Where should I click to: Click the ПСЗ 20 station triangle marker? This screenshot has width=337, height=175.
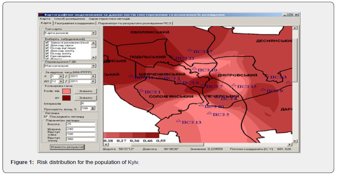[201, 105]
